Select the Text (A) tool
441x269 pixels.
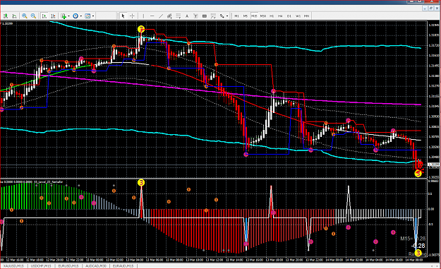[x=187, y=16]
